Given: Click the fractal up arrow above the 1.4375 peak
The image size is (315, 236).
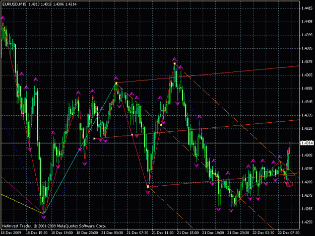Looking at the screenshot, I should pos(174,59).
